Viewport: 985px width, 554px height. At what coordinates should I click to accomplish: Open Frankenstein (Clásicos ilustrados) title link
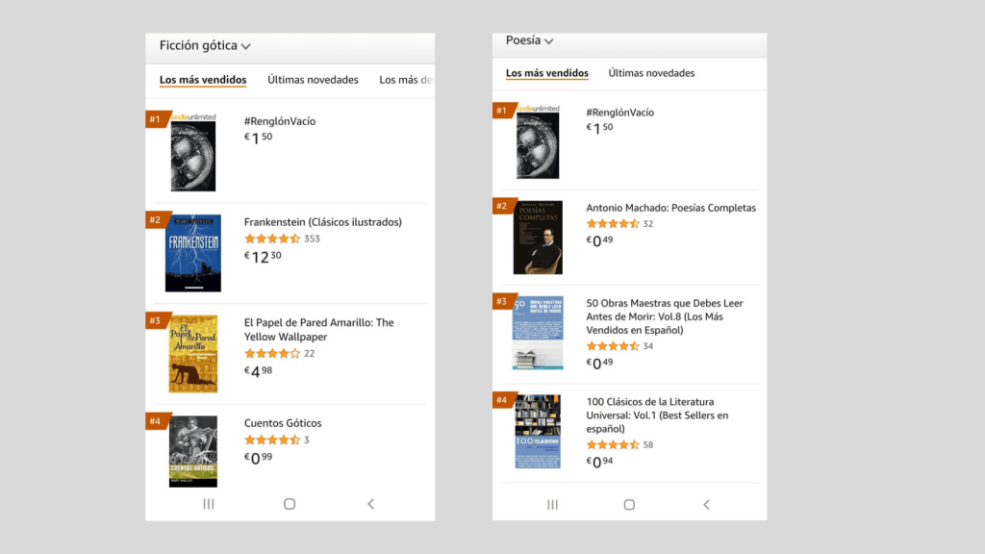coord(323,222)
